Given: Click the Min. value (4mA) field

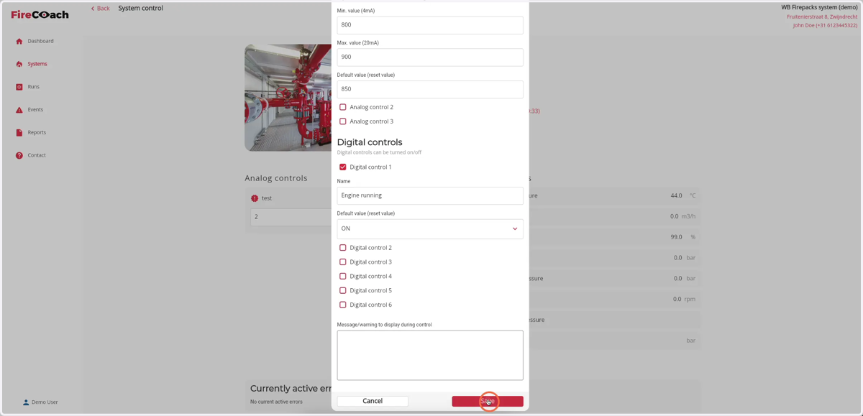Looking at the screenshot, I should pos(430,25).
